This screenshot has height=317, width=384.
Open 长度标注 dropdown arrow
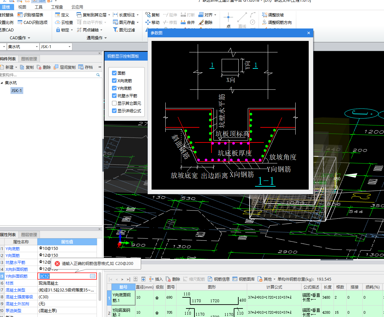(x=137, y=15)
